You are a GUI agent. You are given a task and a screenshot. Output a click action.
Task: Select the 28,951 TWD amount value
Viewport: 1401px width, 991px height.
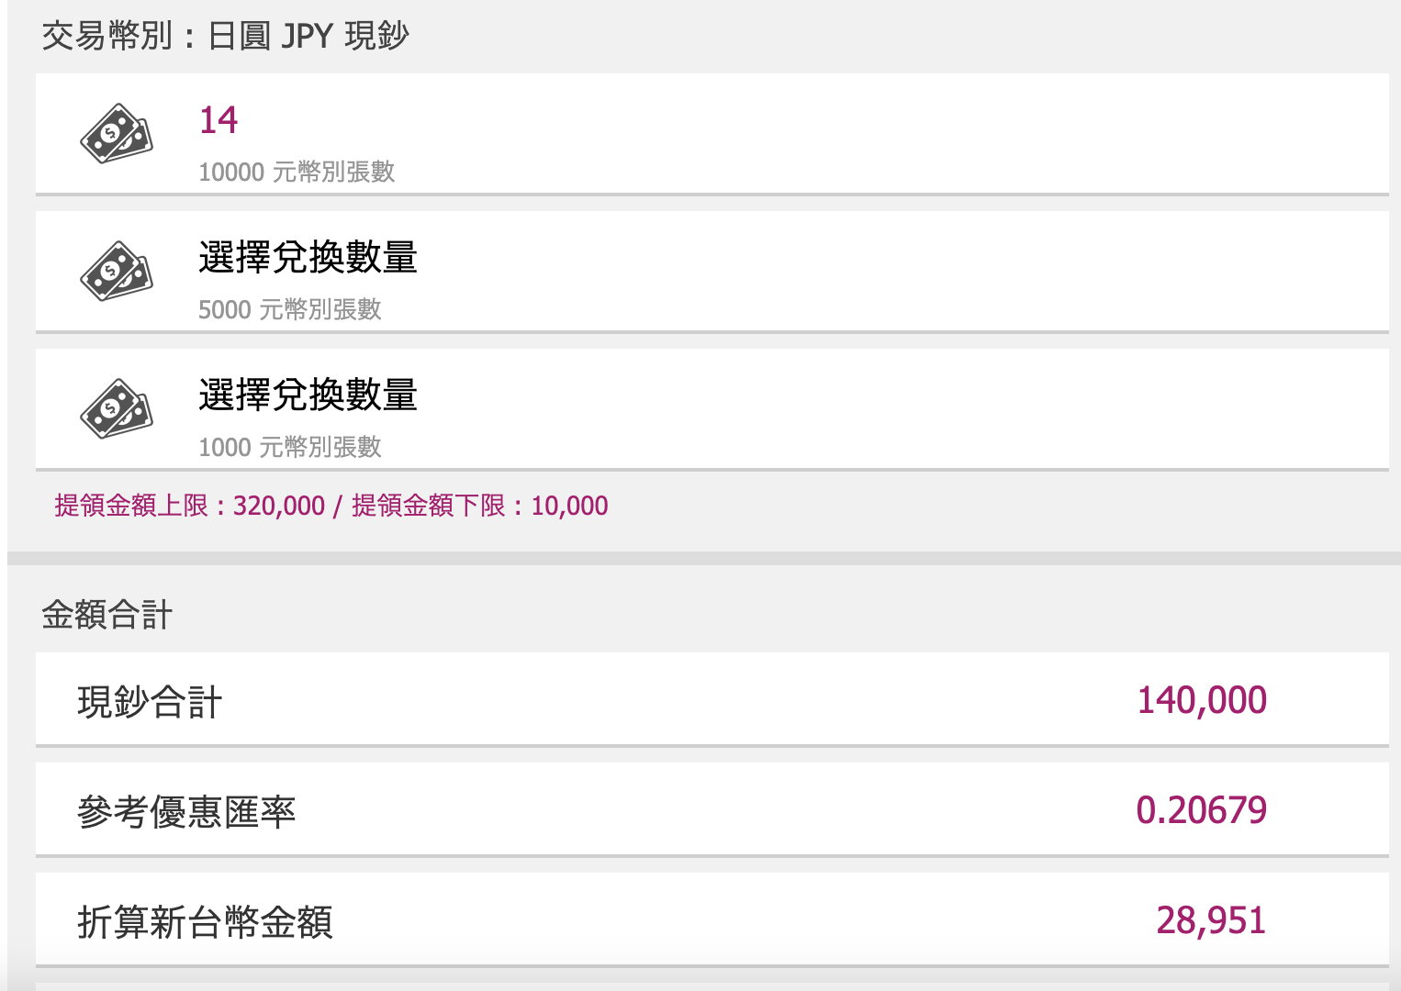tap(1211, 921)
